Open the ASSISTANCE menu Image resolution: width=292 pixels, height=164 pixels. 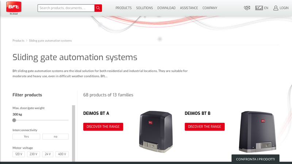(x=189, y=8)
